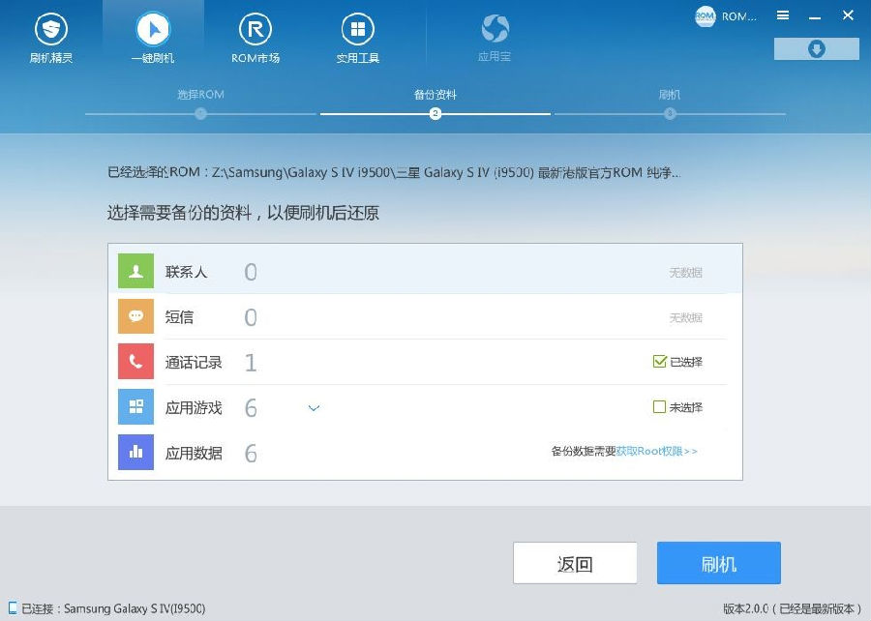
Task: Open the hamburger menu icon
Action: click(783, 15)
